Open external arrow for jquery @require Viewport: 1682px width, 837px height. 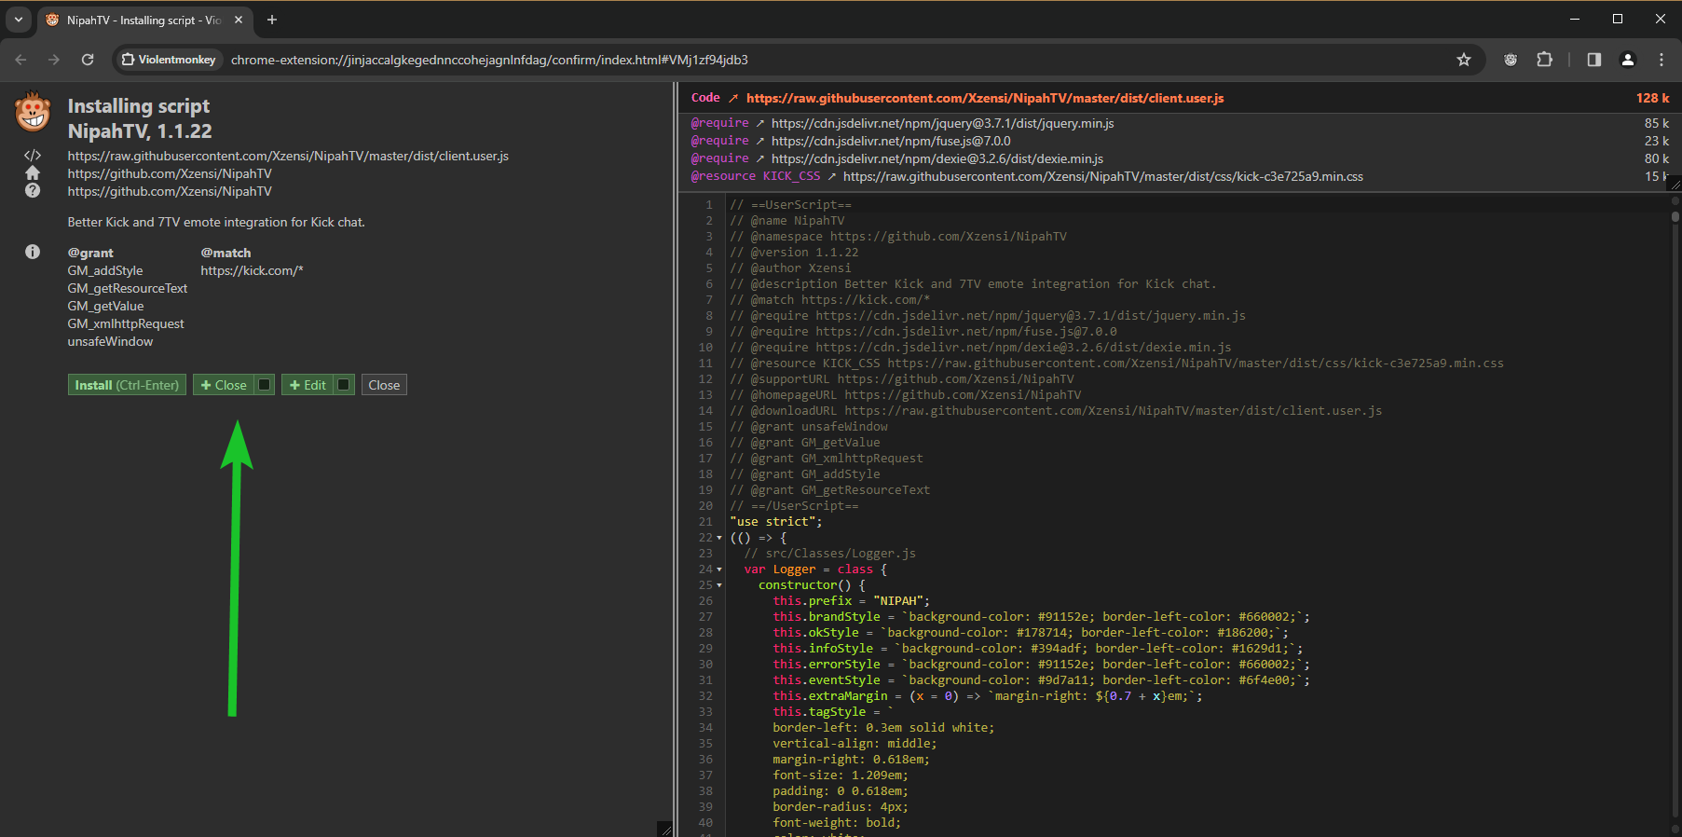click(760, 123)
